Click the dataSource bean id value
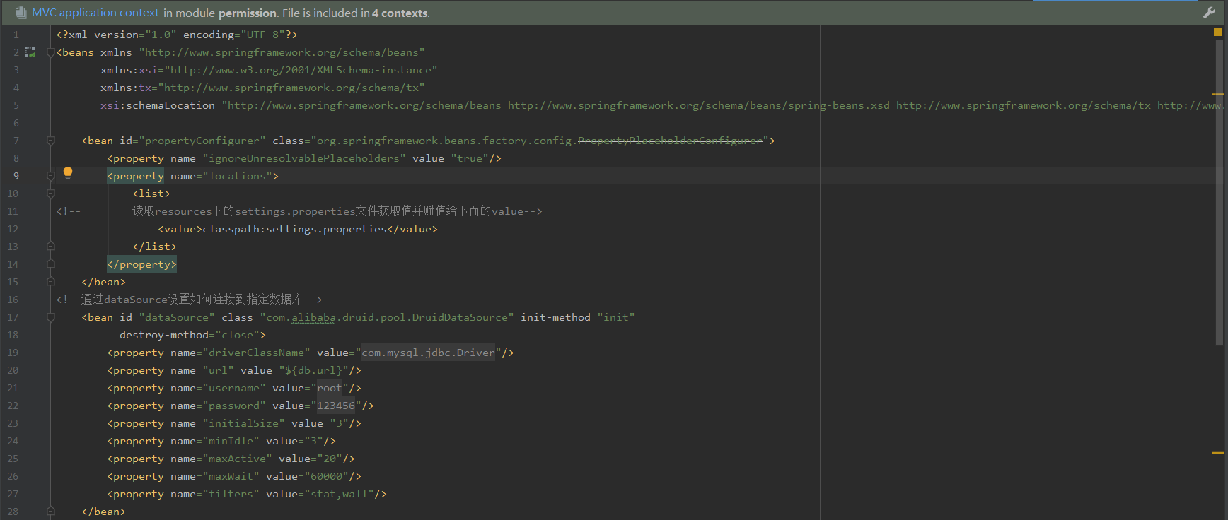Viewport: 1228px width, 520px height. point(177,317)
